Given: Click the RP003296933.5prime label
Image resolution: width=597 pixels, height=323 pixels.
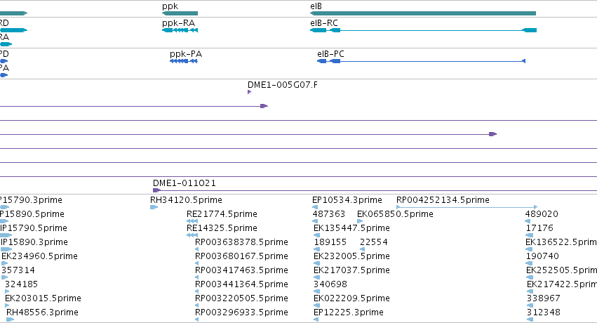Looking at the screenshot, I should pyautogui.click(x=241, y=312).
